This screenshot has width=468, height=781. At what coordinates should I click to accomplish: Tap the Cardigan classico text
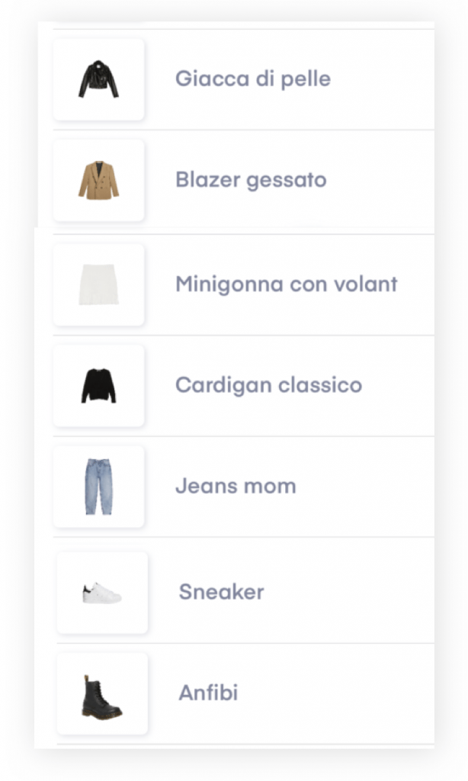tap(268, 384)
